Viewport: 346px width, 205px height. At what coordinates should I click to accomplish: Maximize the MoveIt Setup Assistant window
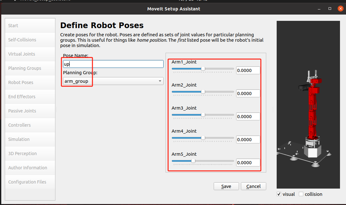click(x=330, y=9)
